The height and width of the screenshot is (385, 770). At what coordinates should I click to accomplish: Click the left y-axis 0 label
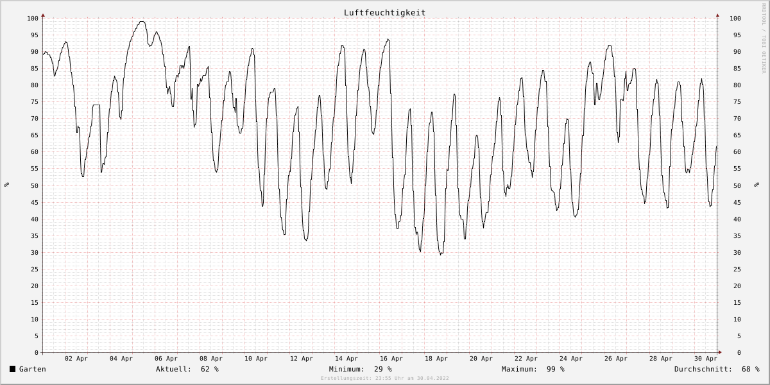coord(37,353)
